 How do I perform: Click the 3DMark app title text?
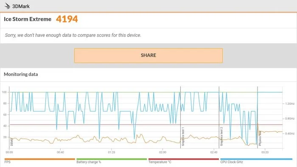pos(21,6)
